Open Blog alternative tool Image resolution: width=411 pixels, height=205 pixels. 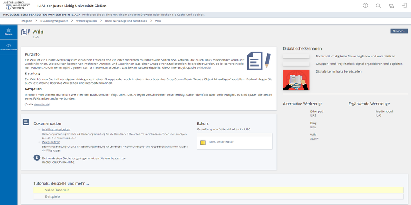(x=313, y=123)
